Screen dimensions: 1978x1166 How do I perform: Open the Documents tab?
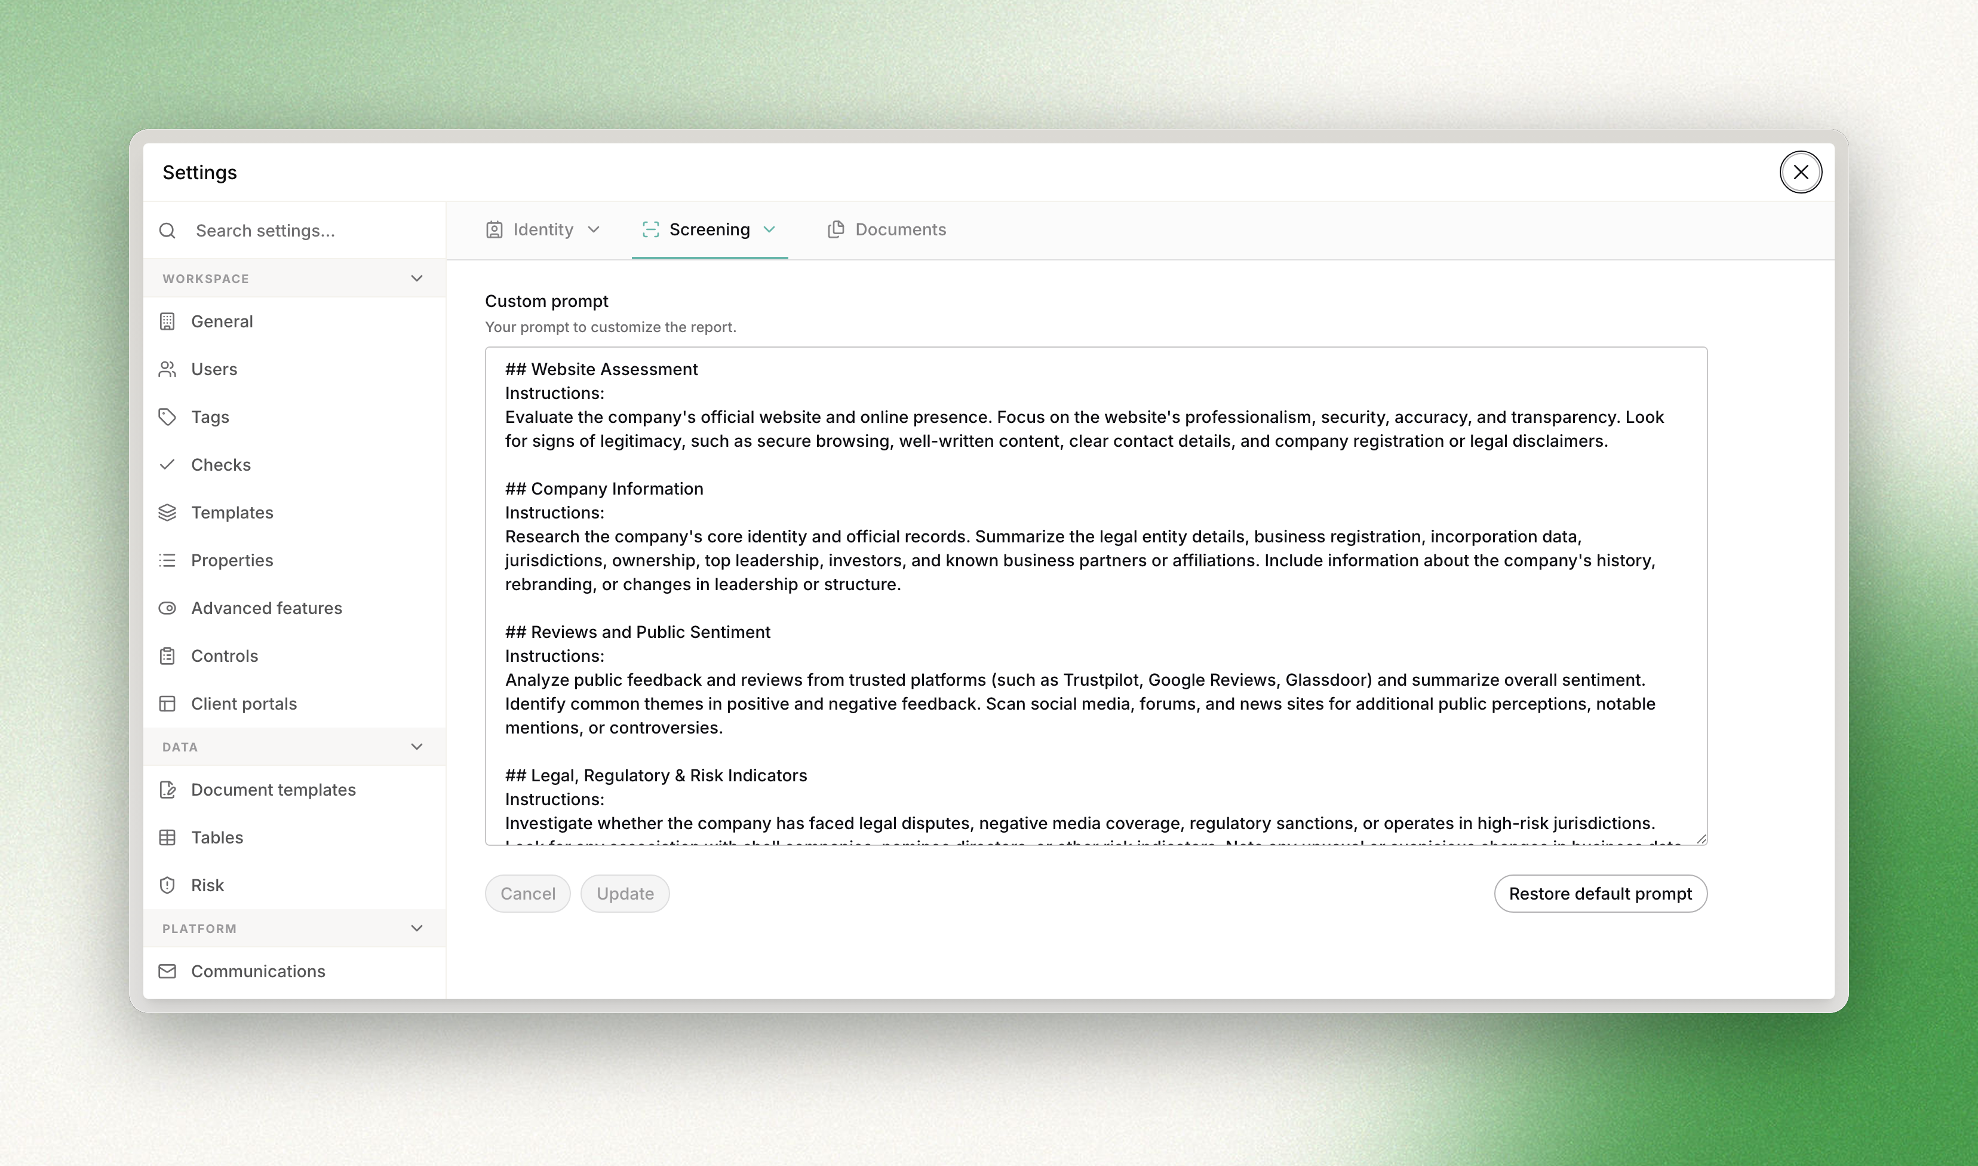[x=887, y=229]
